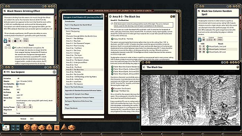Screen dimensions: 242x136
Task: Expand Introduction chapter in book index
Action: point(84,22)
